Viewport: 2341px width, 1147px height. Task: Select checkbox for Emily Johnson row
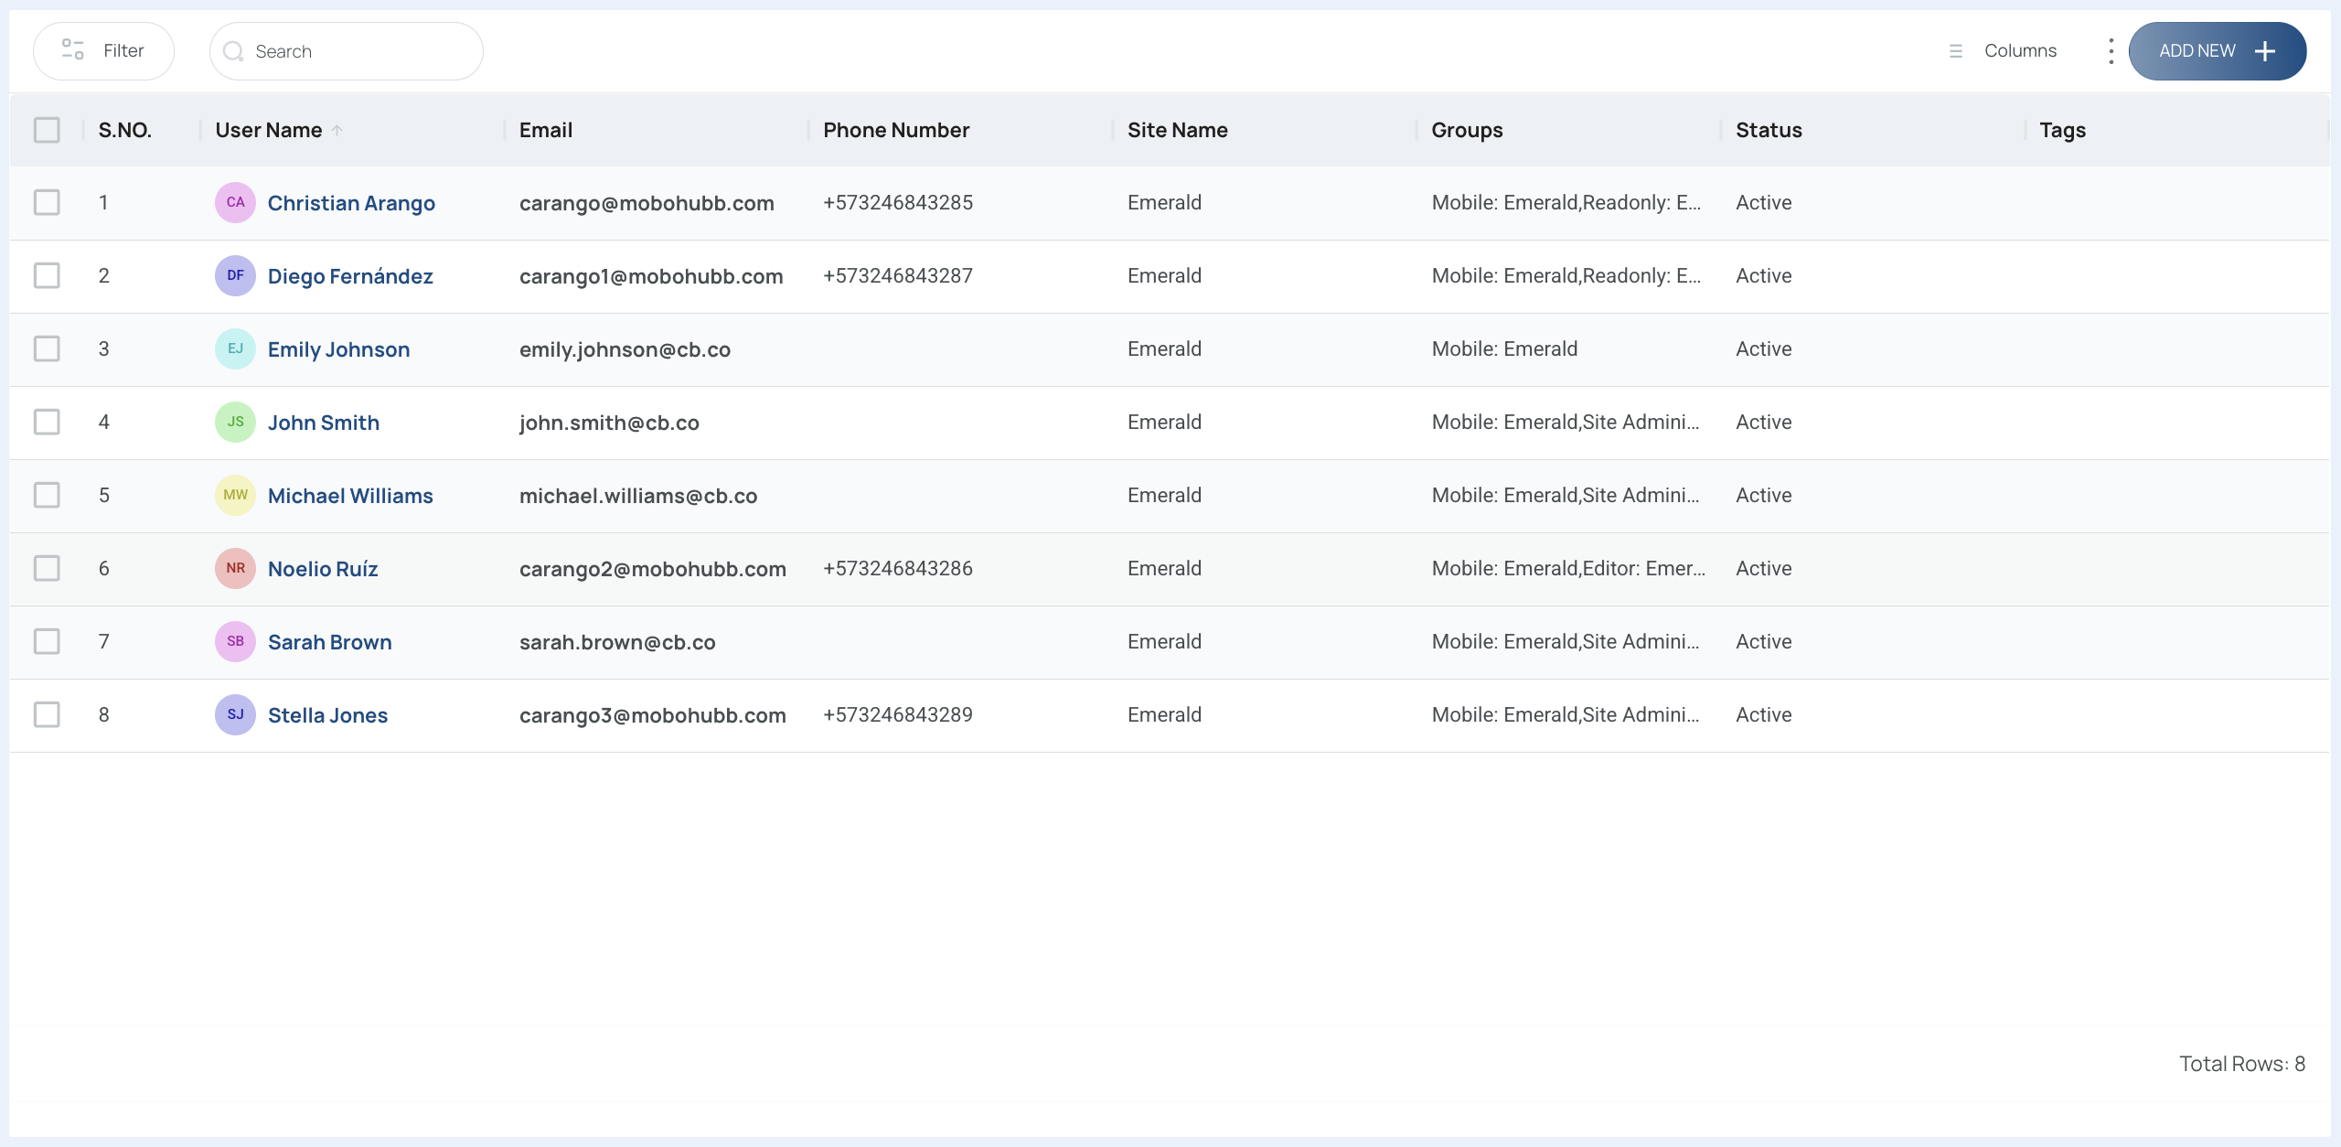pyautogui.click(x=47, y=348)
